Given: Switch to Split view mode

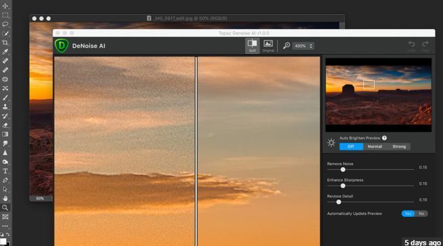Looking at the screenshot, I should coord(252,46).
